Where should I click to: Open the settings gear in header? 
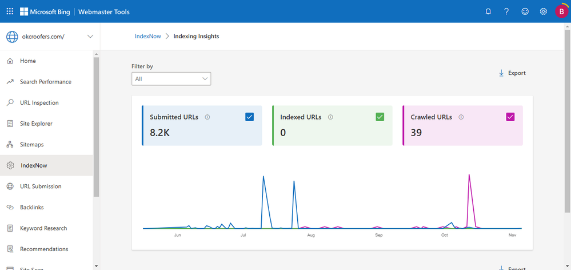544,11
